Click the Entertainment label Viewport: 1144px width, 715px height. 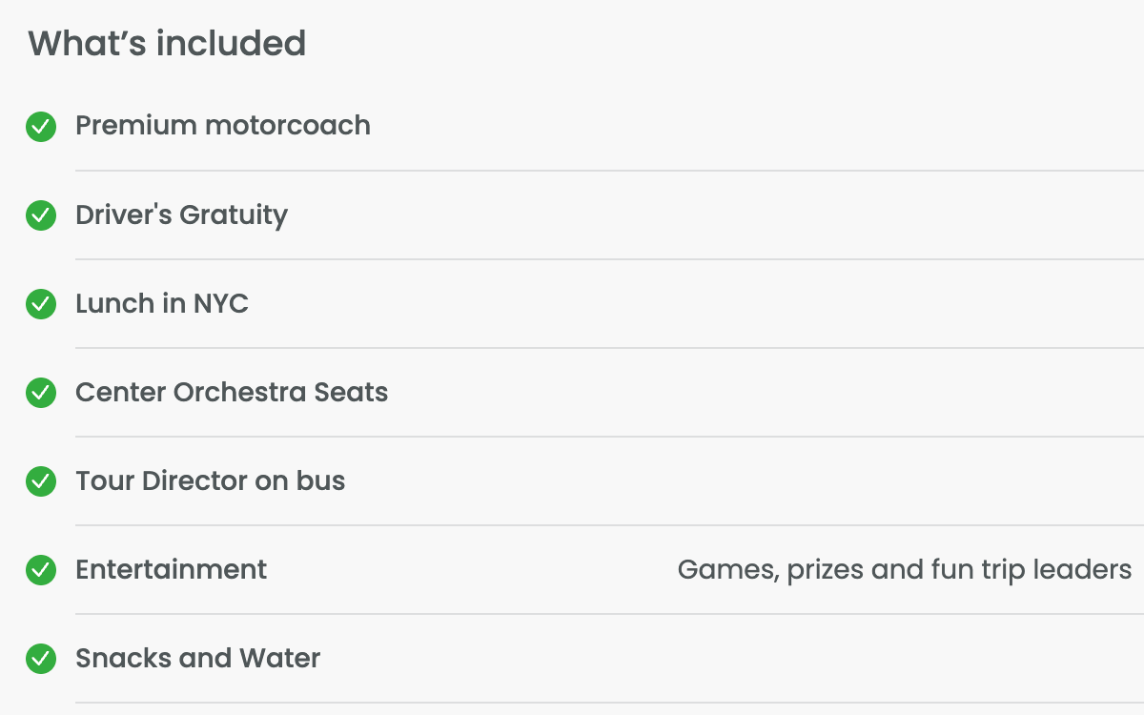pyautogui.click(x=172, y=569)
